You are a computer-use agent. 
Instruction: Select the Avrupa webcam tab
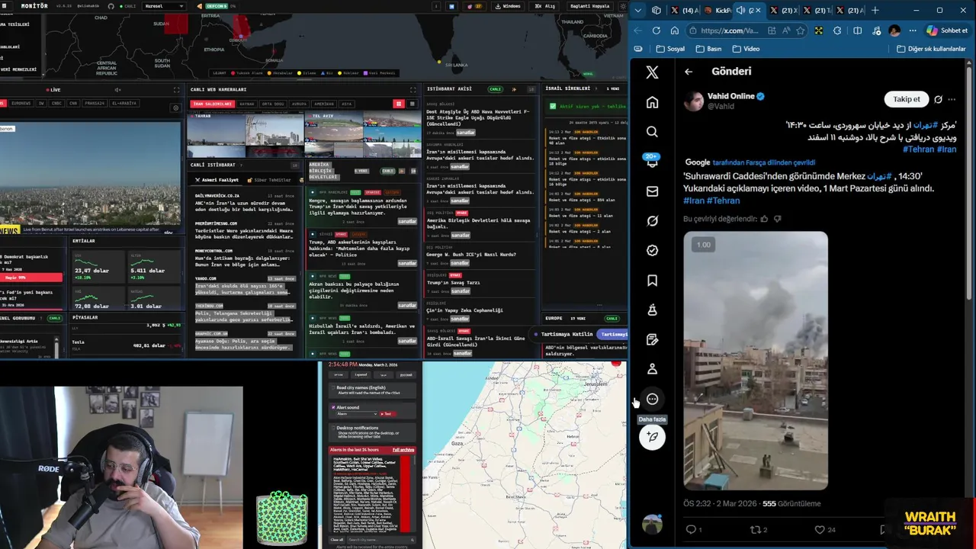pyautogui.click(x=299, y=104)
